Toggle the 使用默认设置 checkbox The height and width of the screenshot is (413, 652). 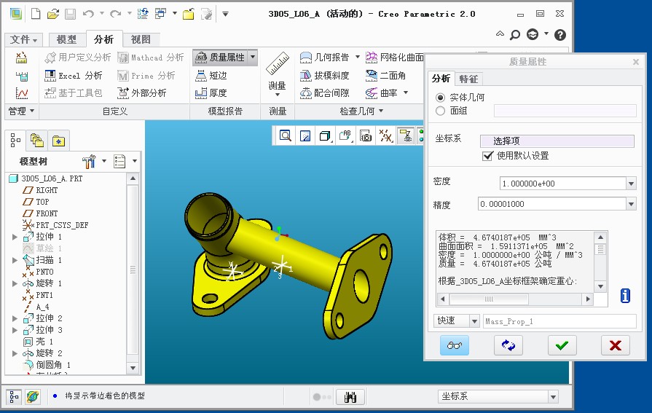click(487, 156)
